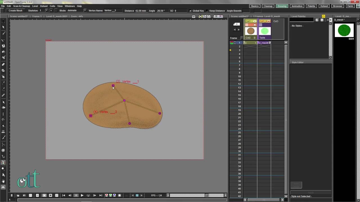Select the Eraser tool
Image resolution: width=360 pixels, height=202 pixels.
[x=3, y=64]
